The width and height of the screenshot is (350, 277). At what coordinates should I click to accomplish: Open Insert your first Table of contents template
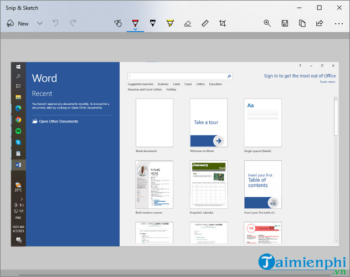262,184
